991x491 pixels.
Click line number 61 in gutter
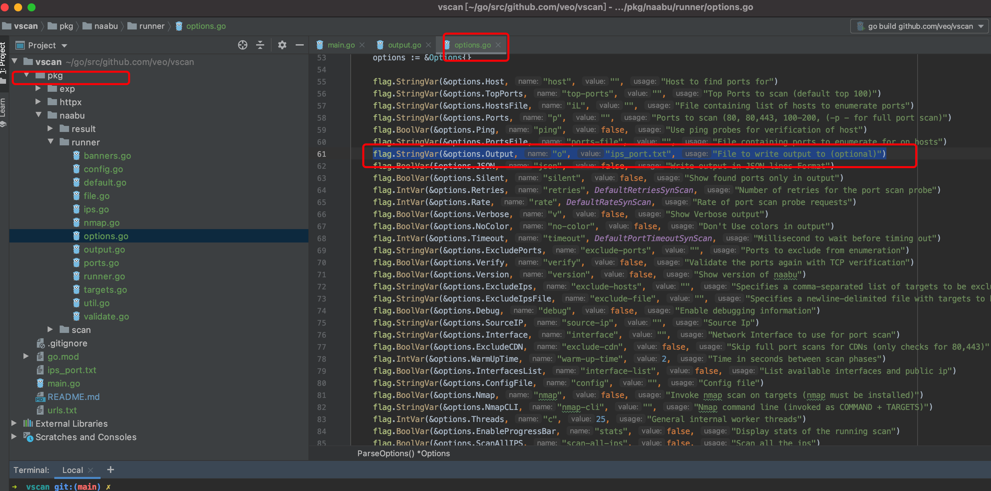click(x=321, y=154)
